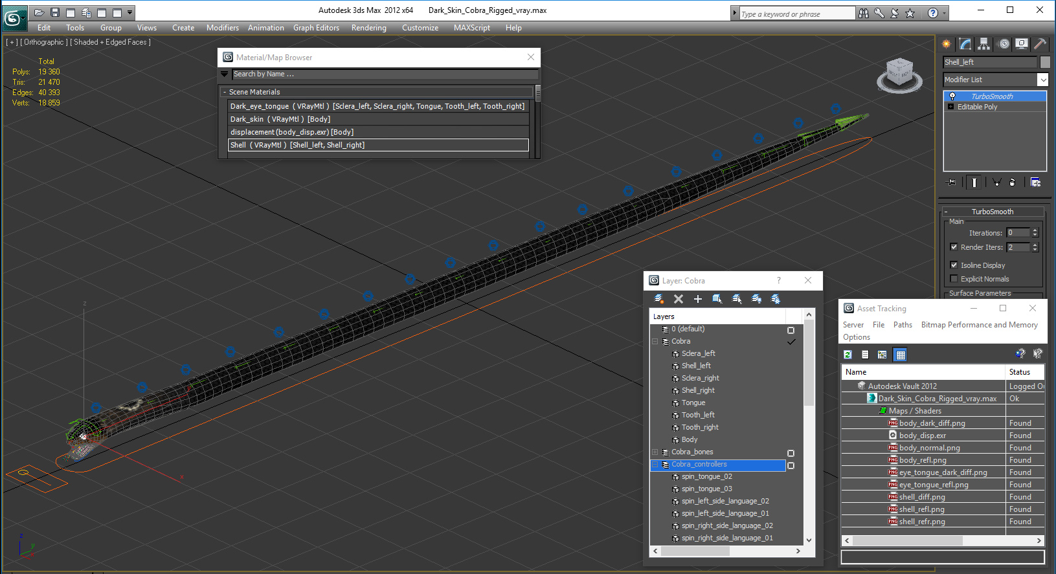Click Configure Modifier Sets icon
Viewport: 1056px width, 574px height.
1035,182
